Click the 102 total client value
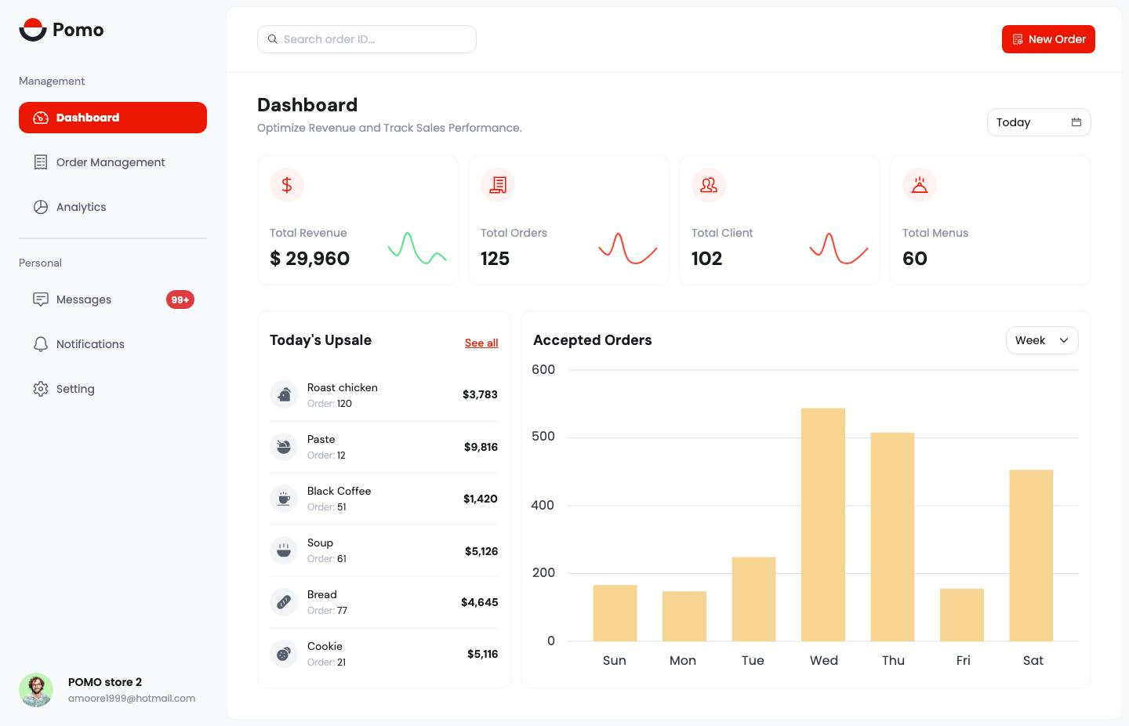 (x=706, y=259)
